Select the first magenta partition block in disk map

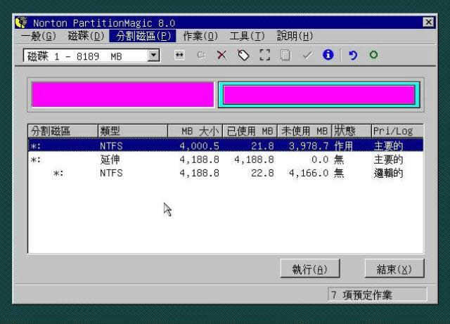pyautogui.click(x=122, y=95)
